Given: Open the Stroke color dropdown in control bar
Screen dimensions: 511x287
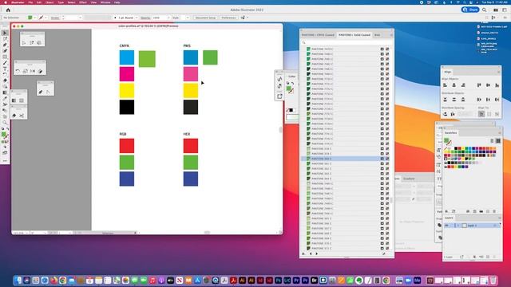Looking at the screenshot, I should [46, 18].
